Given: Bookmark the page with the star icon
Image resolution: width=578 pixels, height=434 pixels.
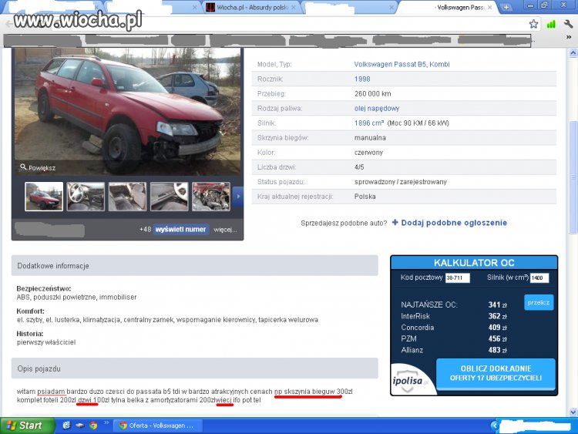Looking at the screenshot, I should (x=533, y=25).
